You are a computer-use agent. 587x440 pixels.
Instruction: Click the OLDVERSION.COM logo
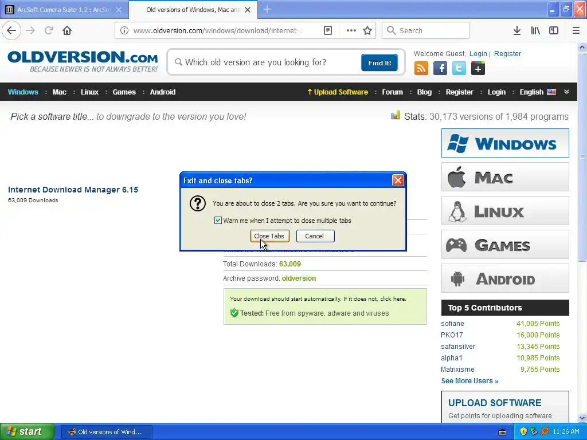coord(83,61)
